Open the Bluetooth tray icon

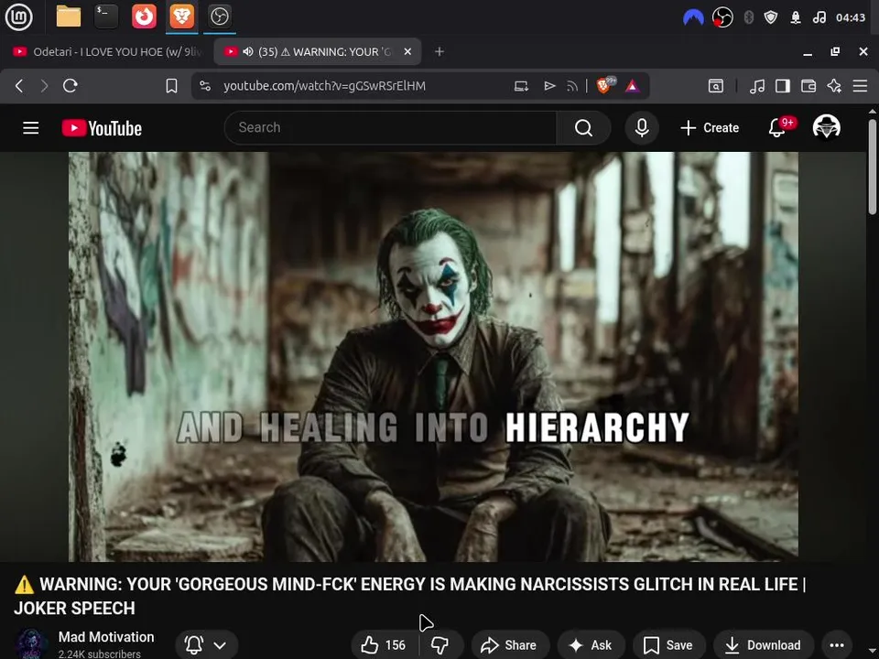748,17
